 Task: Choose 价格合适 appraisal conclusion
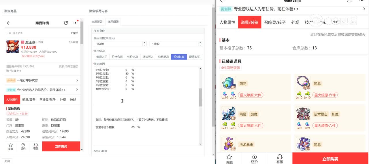click(x=117, y=57)
